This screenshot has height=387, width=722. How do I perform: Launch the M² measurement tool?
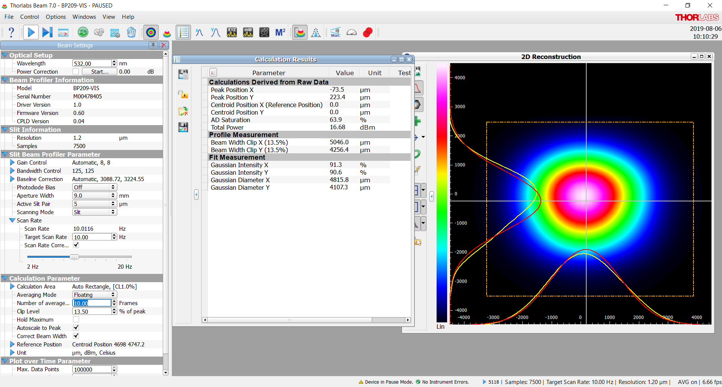[x=280, y=33]
